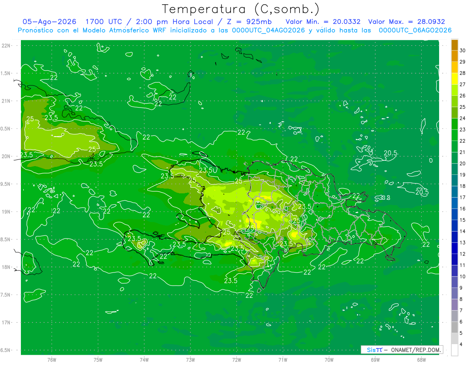Click the "20N" latitude axis label

(6, 156)
